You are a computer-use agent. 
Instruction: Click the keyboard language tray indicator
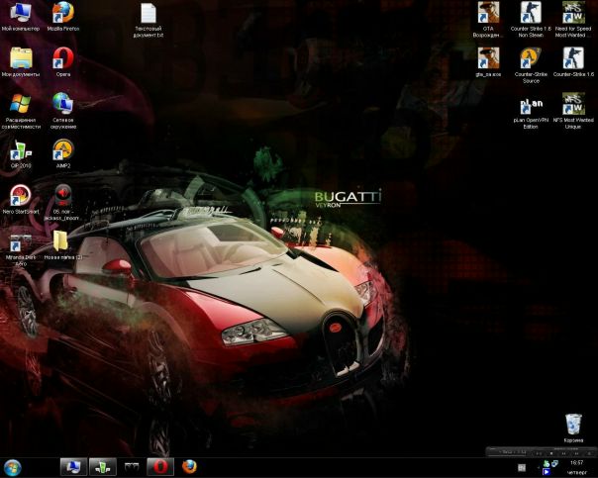522,468
